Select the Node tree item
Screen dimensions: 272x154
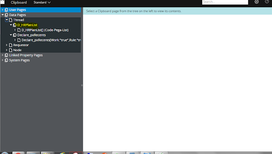17,50
